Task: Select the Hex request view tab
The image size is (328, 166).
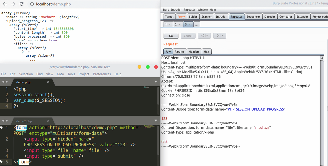Action: pyautogui.click(x=206, y=52)
